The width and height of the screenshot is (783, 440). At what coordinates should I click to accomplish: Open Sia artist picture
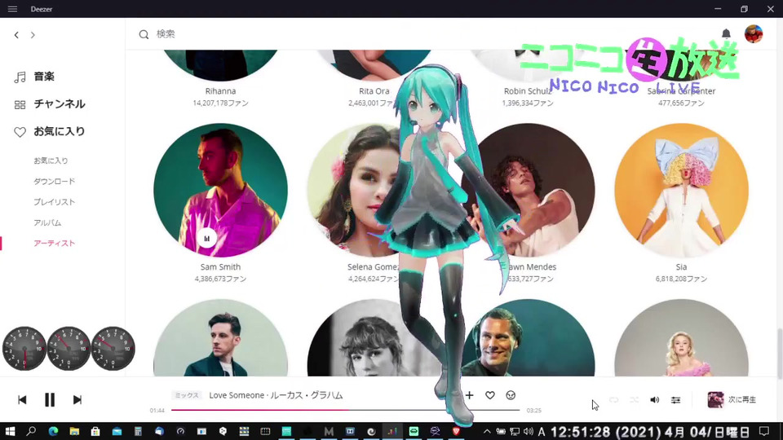pyautogui.click(x=681, y=190)
